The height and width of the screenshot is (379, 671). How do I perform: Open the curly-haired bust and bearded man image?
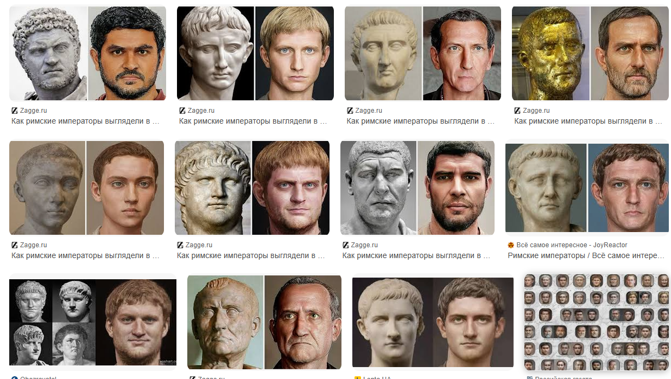[88, 54]
